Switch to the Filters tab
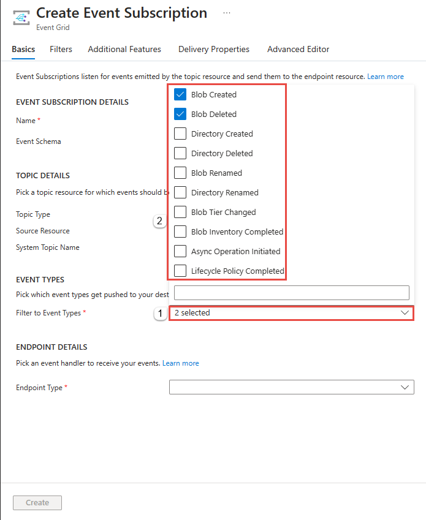Image resolution: width=426 pixels, height=520 pixels. [x=61, y=49]
